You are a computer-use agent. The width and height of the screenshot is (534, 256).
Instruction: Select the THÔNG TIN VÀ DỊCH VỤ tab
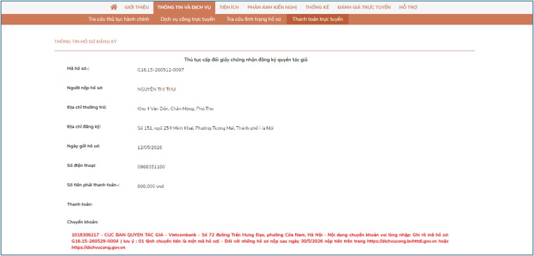pos(184,7)
